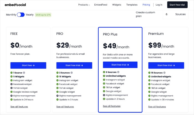The width and height of the screenshot is (194, 115).
Task: Click the $29/month price
Action: click(x=69, y=45)
